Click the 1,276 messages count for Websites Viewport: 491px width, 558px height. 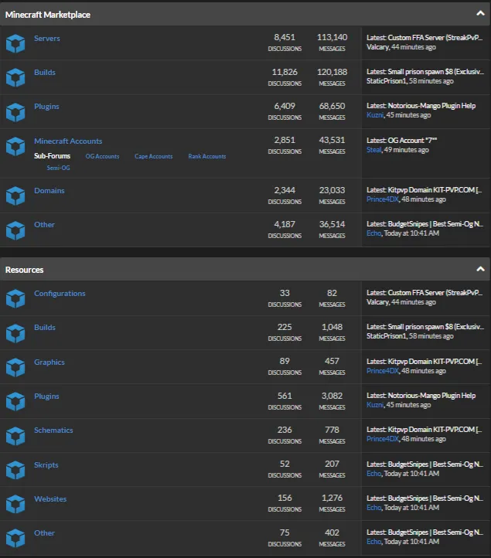[332, 498]
